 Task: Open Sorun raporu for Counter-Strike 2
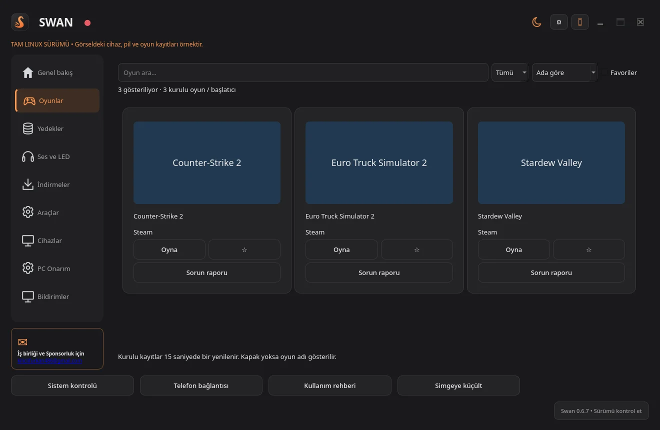[207, 272]
